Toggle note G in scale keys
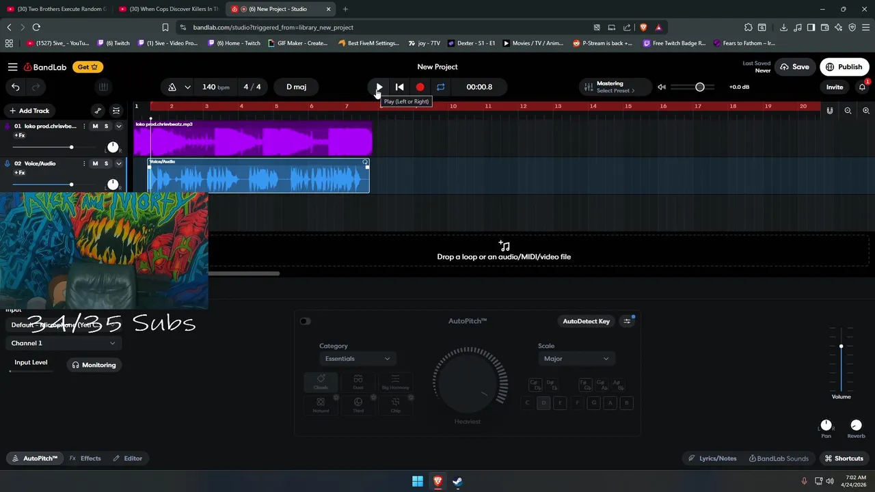The image size is (875, 492). click(593, 403)
